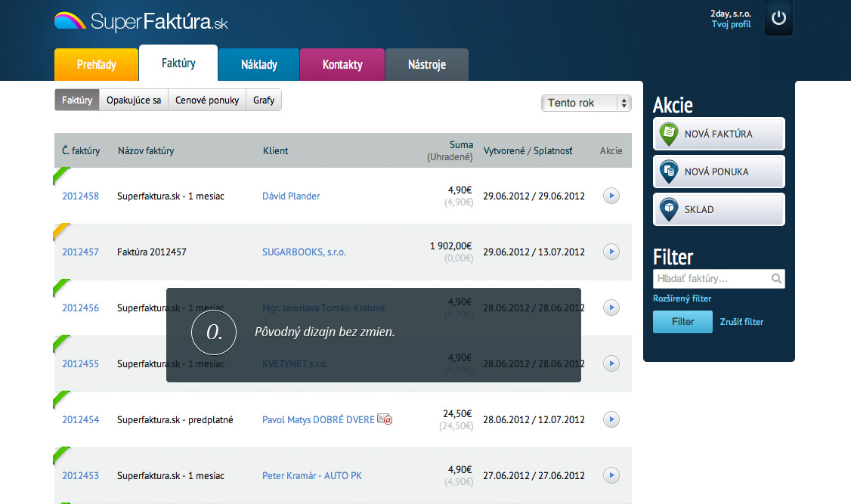Click the amount 24,50€
The image size is (851, 504).
pos(457,414)
